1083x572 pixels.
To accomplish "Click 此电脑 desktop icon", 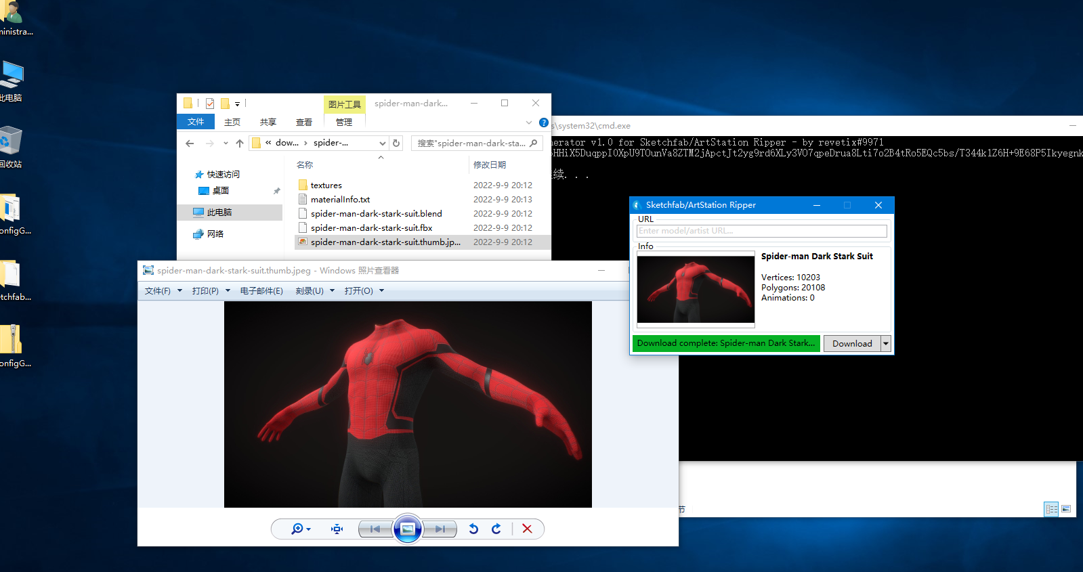I will click(x=12, y=80).
